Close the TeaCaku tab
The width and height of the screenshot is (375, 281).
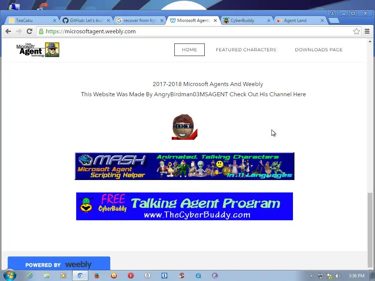(x=55, y=20)
